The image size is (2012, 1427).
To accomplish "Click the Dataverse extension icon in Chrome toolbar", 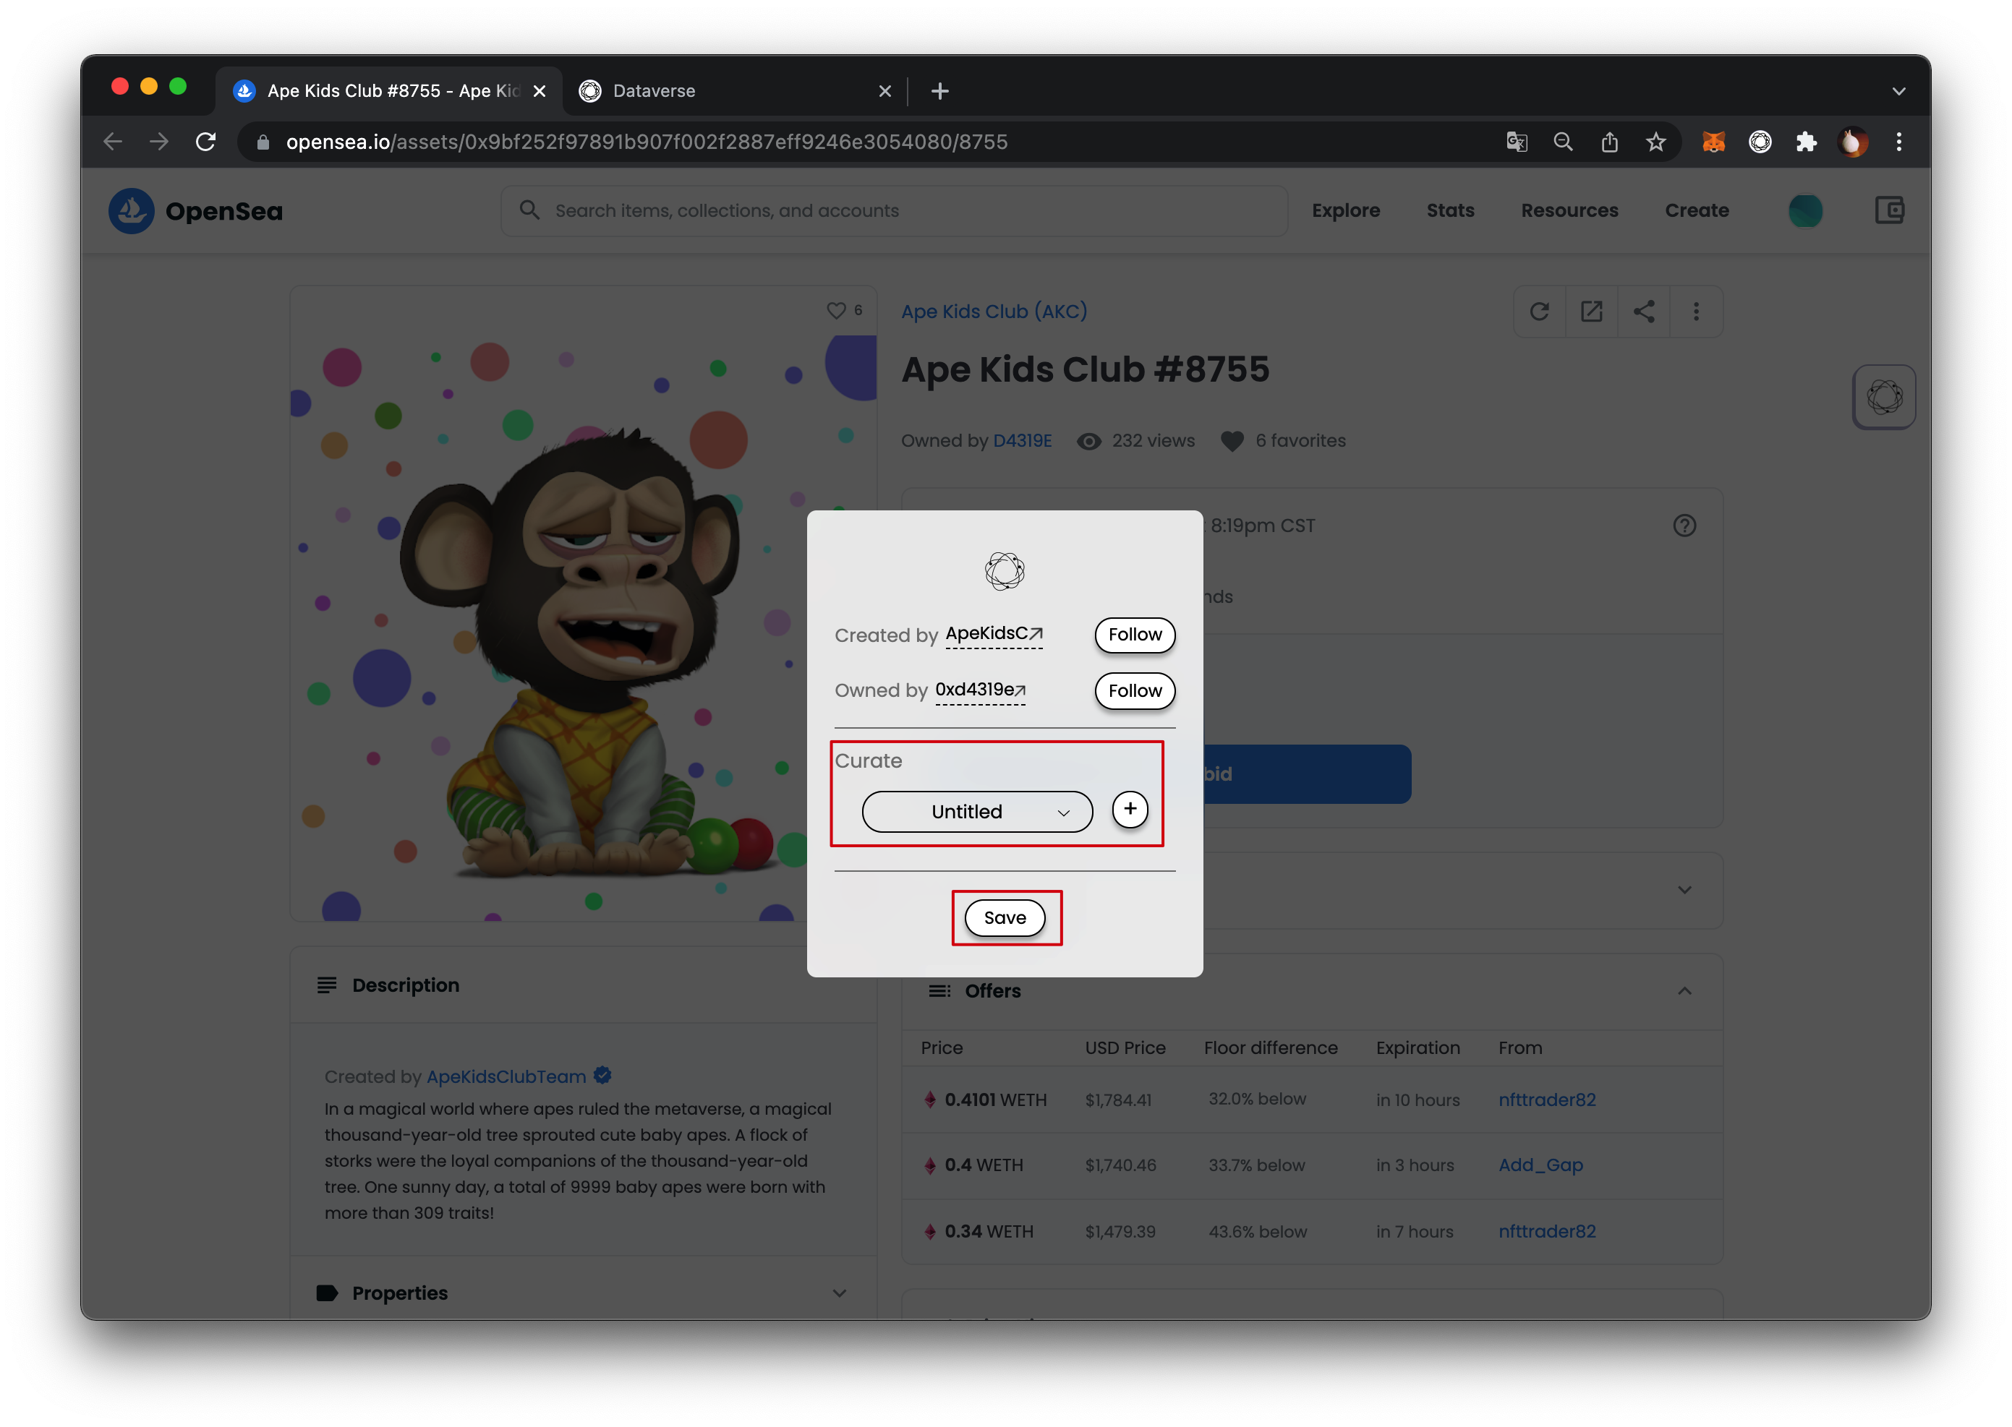I will (1759, 142).
